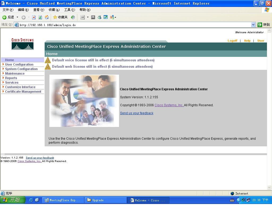Open the Favorites star button
Screen dimensions: 272x221
click(x=60, y=17)
